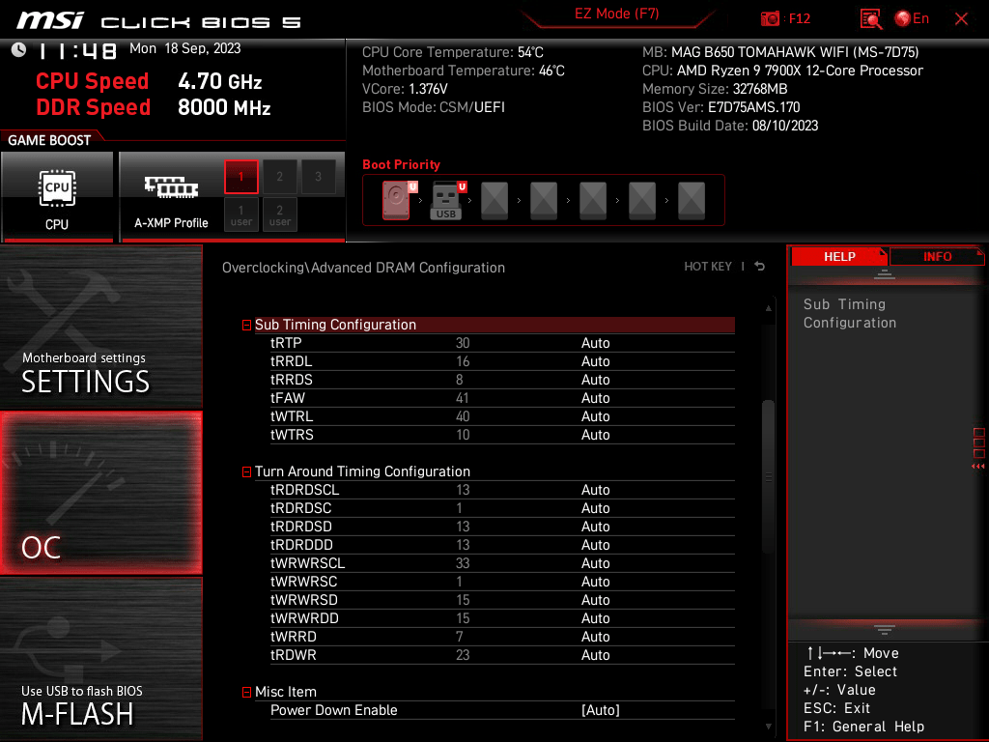Edit the tWTRS Auto value field
This screenshot has height=742, width=989.
pos(595,435)
